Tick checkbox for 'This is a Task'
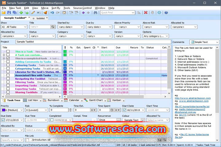The height and width of the screenshot is (147, 221). 8,51
